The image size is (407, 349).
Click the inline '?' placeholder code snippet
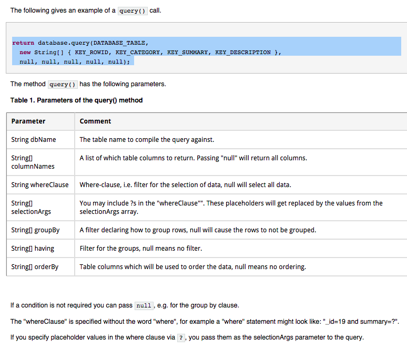[x=181, y=338]
